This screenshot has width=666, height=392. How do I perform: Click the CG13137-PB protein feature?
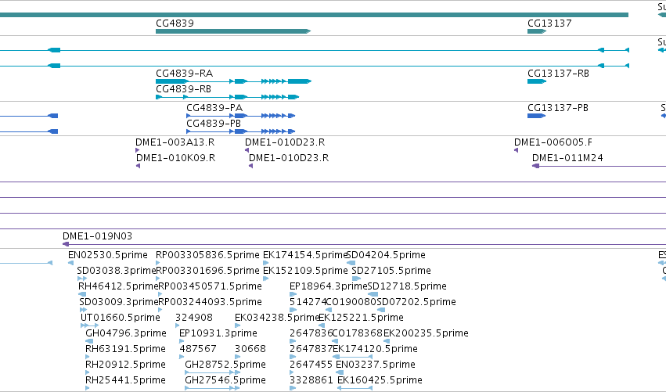tap(536, 116)
